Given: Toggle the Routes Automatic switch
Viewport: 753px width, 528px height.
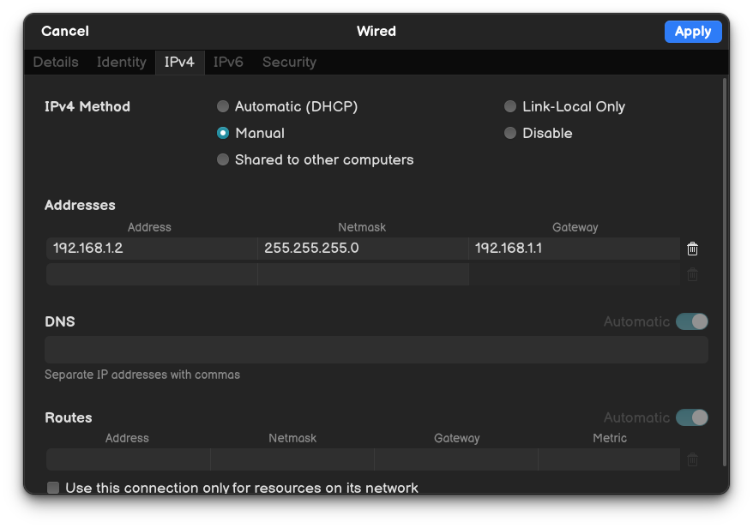Looking at the screenshot, I should tap(691, 417).
